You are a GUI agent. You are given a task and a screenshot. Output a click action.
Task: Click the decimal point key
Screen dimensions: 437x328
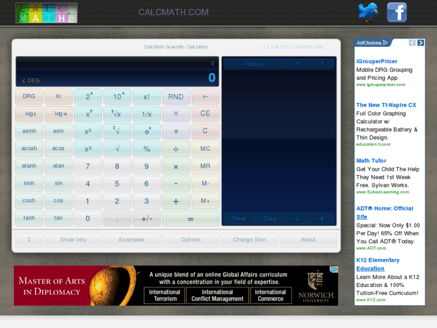pyautogui.click(x=117, y=218)
